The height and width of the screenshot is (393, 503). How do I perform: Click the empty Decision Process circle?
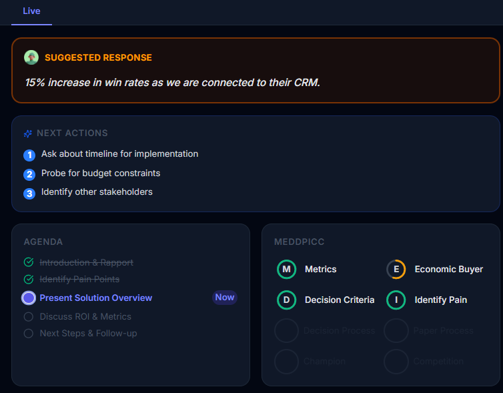(x=286, y=331)
